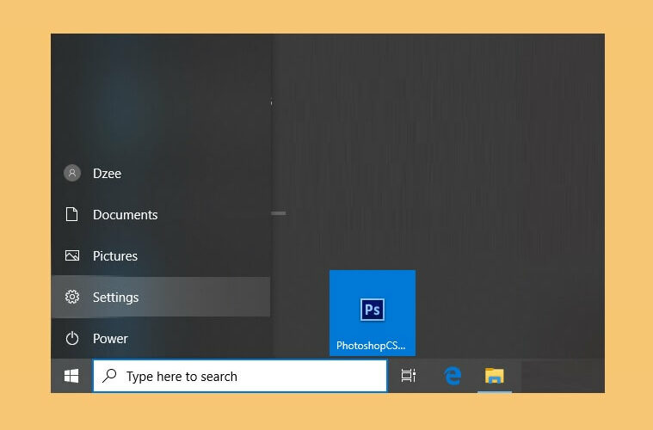Focus the Type here to search field
Viewport: 653px width, 430px height.
click(240, 376)
